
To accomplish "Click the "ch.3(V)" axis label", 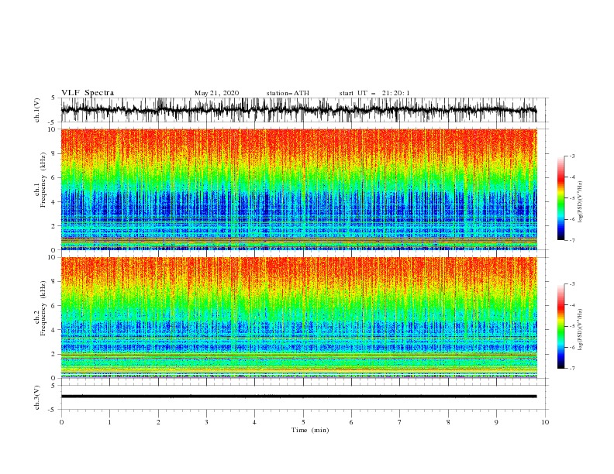I will (37, 397).
